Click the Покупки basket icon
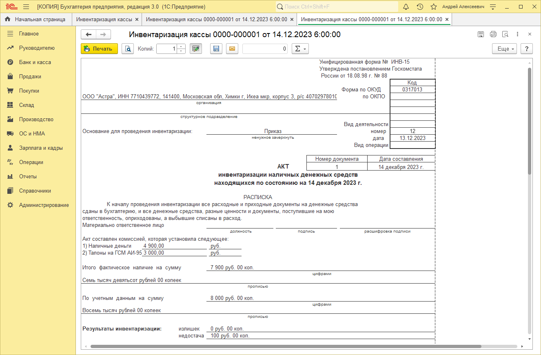The image size is (541, 355). 11,91
